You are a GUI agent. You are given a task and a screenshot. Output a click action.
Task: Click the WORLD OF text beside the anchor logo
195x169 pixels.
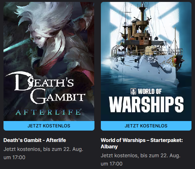click(150, 91)
